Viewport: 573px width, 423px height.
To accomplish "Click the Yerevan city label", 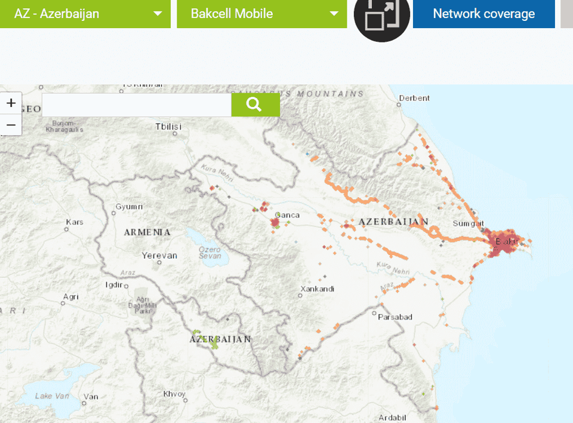I will pos(160,255).
